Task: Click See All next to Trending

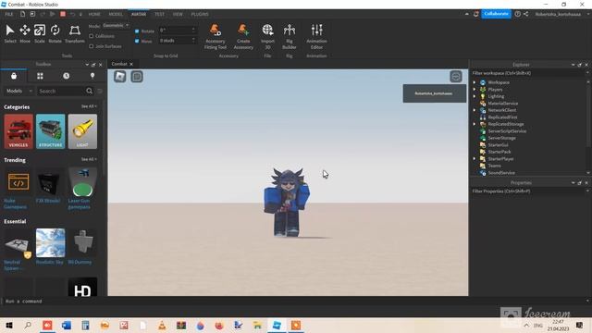Action: point(89,159)
